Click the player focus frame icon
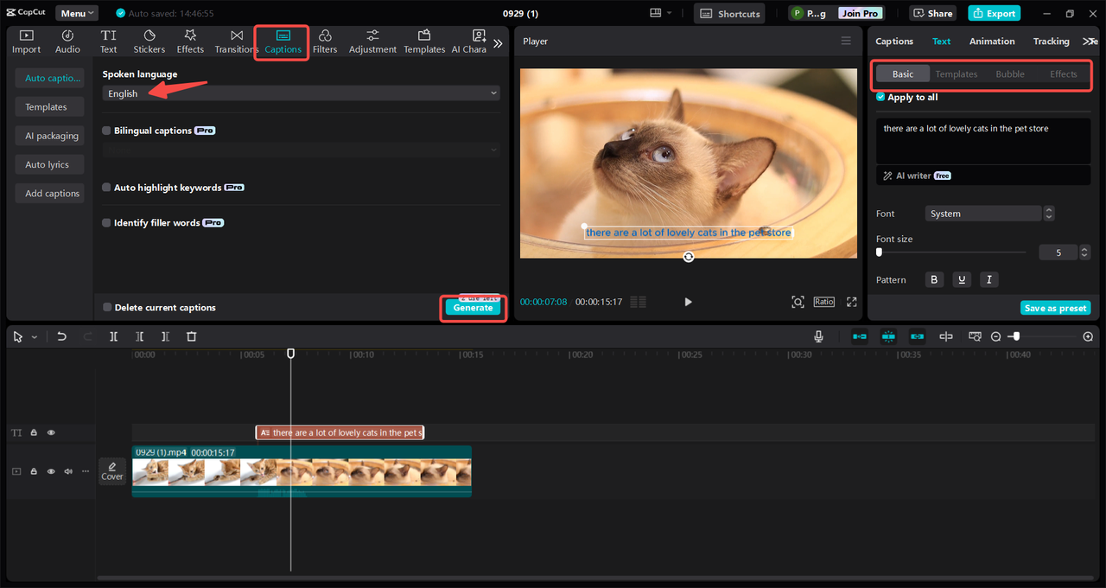1106x588 pixels. click(x=798, y=302)
